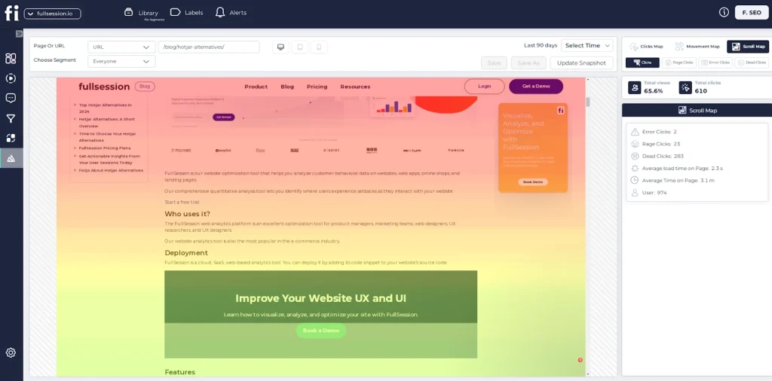Screen dimensions: 772x381
Task: Click the fi logo in the top bar
Action: [x=11, y=14]
